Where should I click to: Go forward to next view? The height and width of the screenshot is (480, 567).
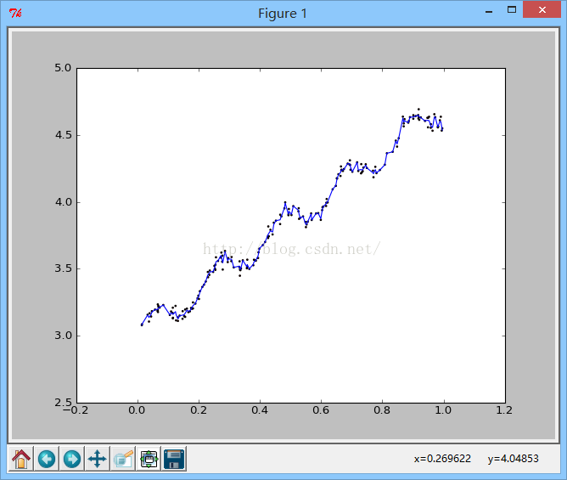tap(72, 459)
